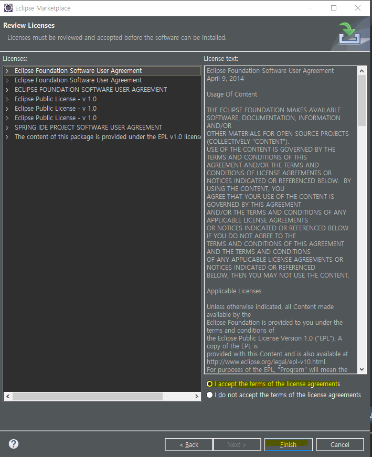
Task: Expand the SPRING IDE PROJECT agreement node
Action: click(x=7, y=127)
